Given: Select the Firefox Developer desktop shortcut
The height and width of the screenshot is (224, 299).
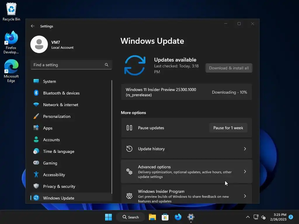Looking at the screenshot, I should (x=11, y=42).
